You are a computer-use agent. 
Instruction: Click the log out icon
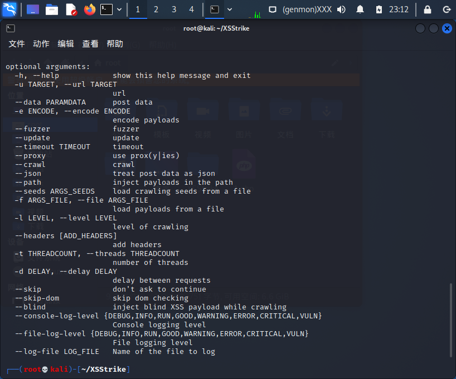pos(447,9)
